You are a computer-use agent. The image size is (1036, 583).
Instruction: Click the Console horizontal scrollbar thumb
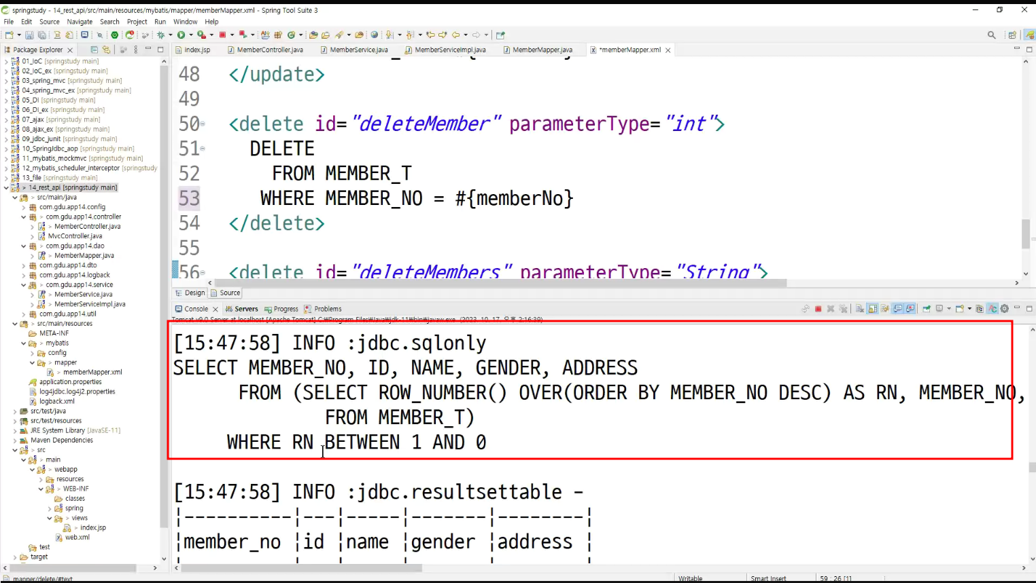pos(302,568)
